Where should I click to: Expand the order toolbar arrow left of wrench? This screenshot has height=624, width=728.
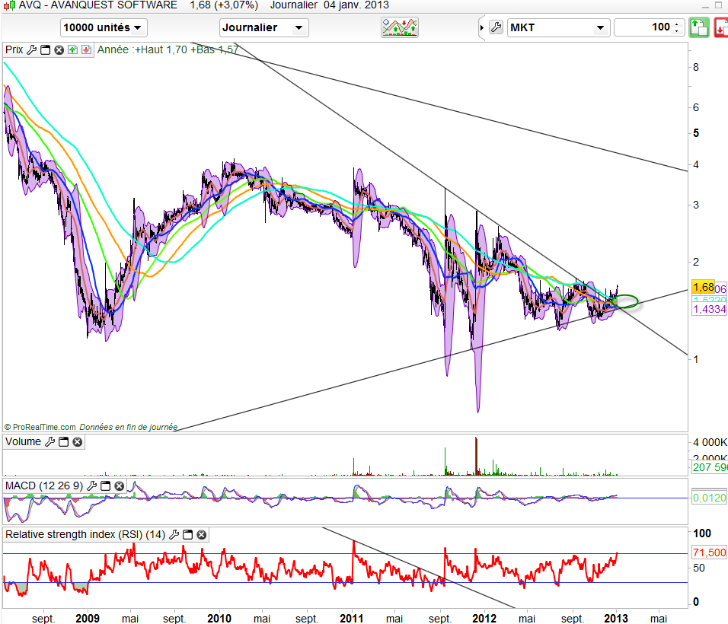(482, 27)
